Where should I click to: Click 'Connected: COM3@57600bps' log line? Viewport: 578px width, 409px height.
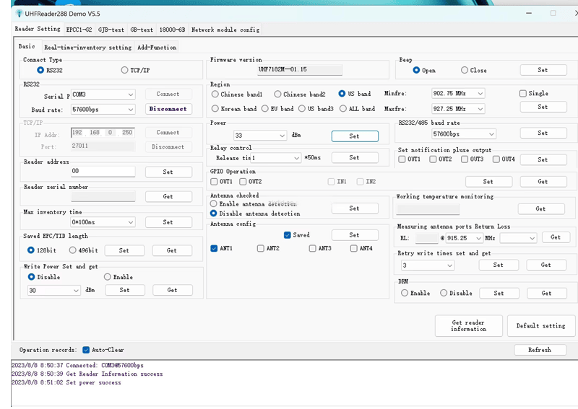click(77, 366)
